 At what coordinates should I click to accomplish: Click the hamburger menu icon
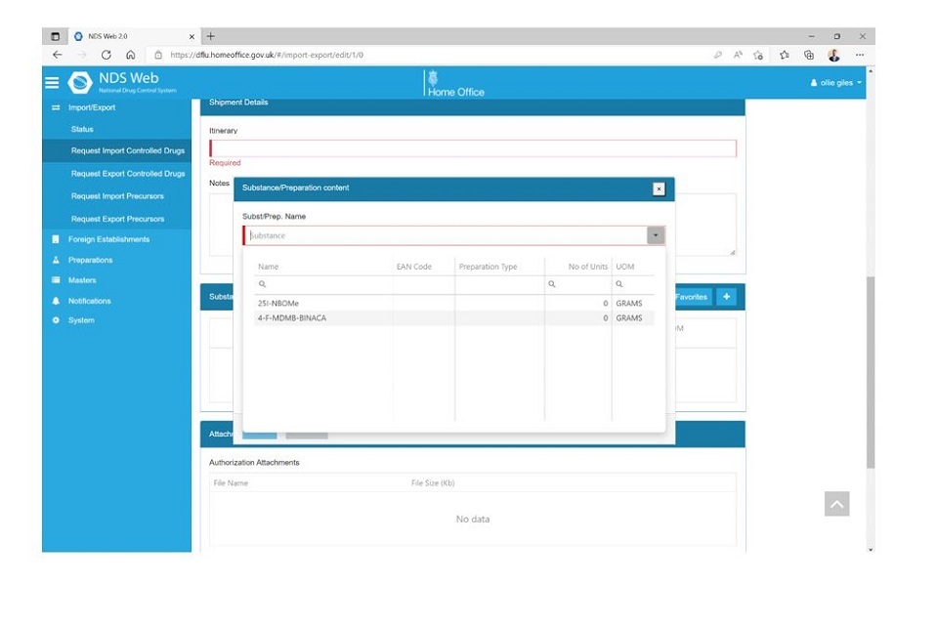tap(52, 83)
